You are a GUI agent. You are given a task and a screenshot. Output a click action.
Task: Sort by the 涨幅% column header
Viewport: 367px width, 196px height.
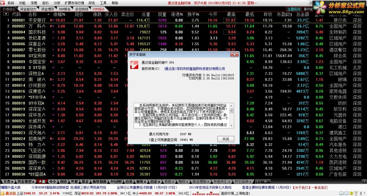[x=59, y=14]
